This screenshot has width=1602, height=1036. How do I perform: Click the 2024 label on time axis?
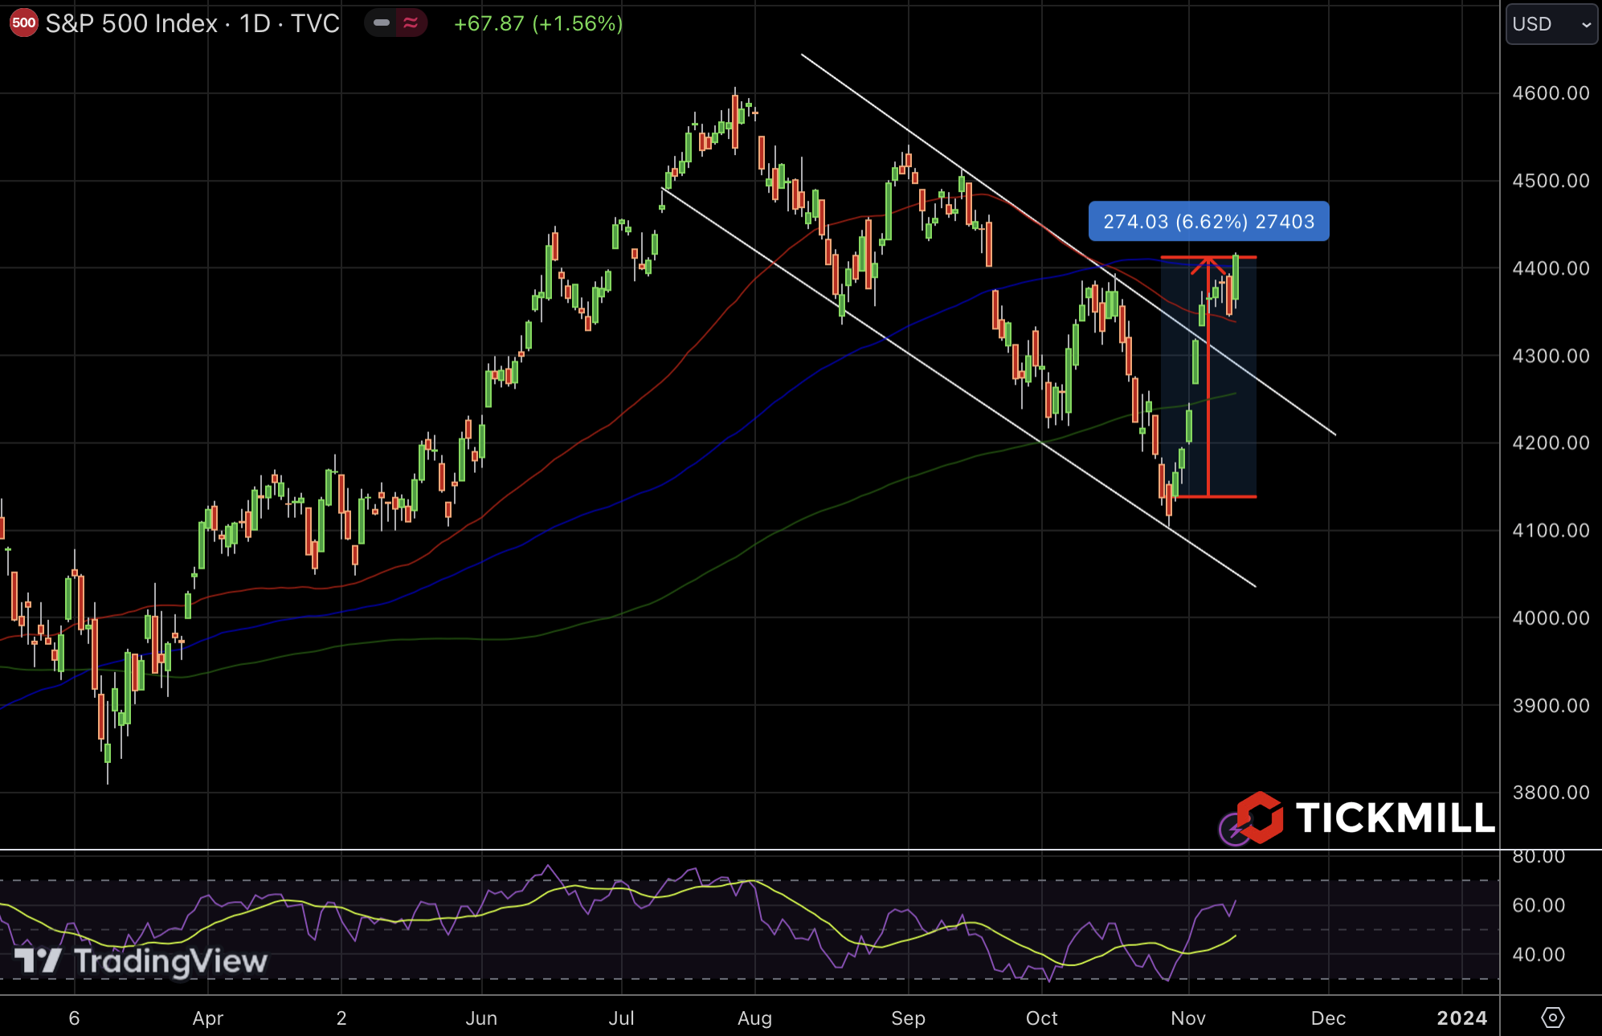pyautogui.click(x=1461, y=1018)
